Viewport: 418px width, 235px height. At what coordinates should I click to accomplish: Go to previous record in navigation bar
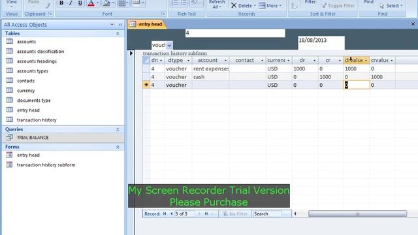tap(171, 213)
